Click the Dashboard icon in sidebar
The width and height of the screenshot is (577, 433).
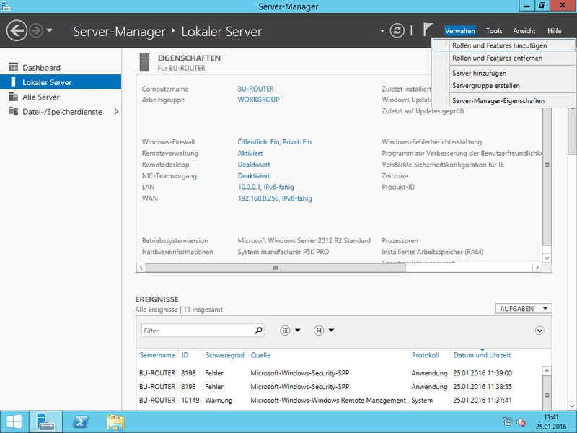click(x=12, y=68)
